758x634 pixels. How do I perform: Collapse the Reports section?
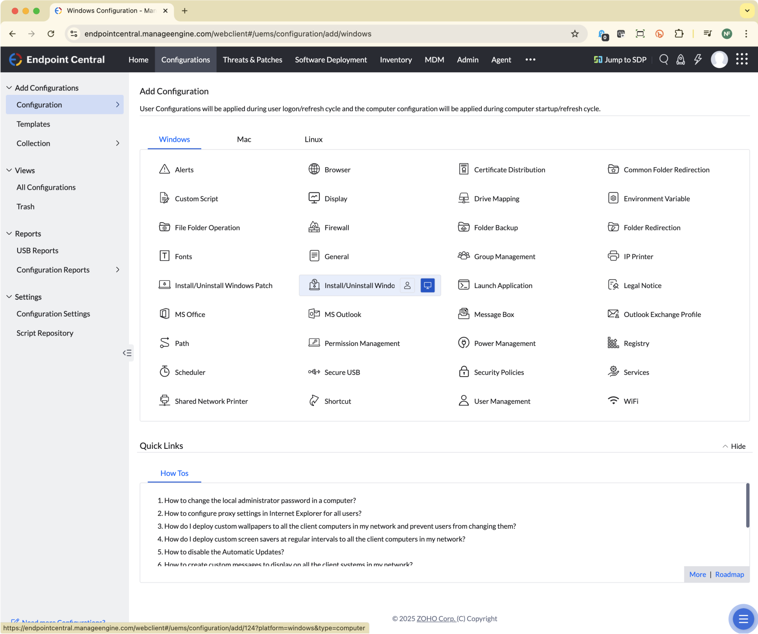coord(9,233)
